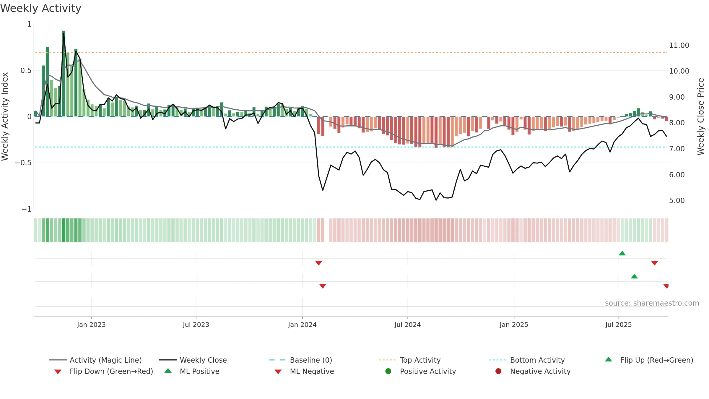Image resolution: width=709 pixels, height=399 pixels.
Task: Click the −0.5 activity index axis value
Action: (23, 163)
